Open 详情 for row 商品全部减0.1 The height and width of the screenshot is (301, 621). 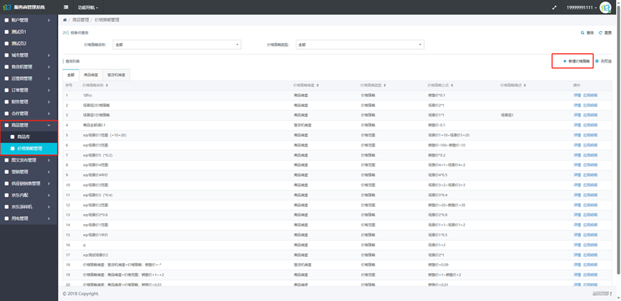577,125
